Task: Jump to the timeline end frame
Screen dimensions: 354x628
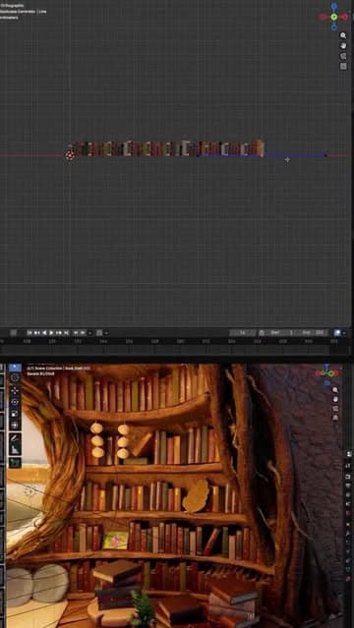Action: [66, 333]
